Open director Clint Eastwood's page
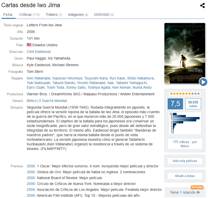 coord(39,52)
